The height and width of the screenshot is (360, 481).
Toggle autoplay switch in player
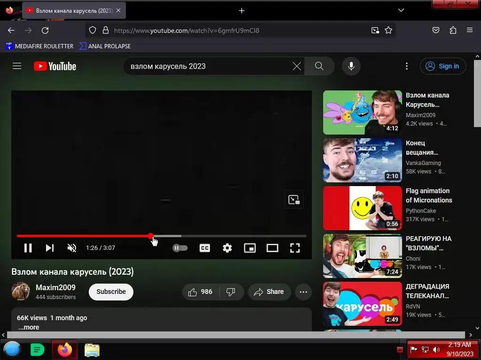pyautogui.click(x=180, y=248)
